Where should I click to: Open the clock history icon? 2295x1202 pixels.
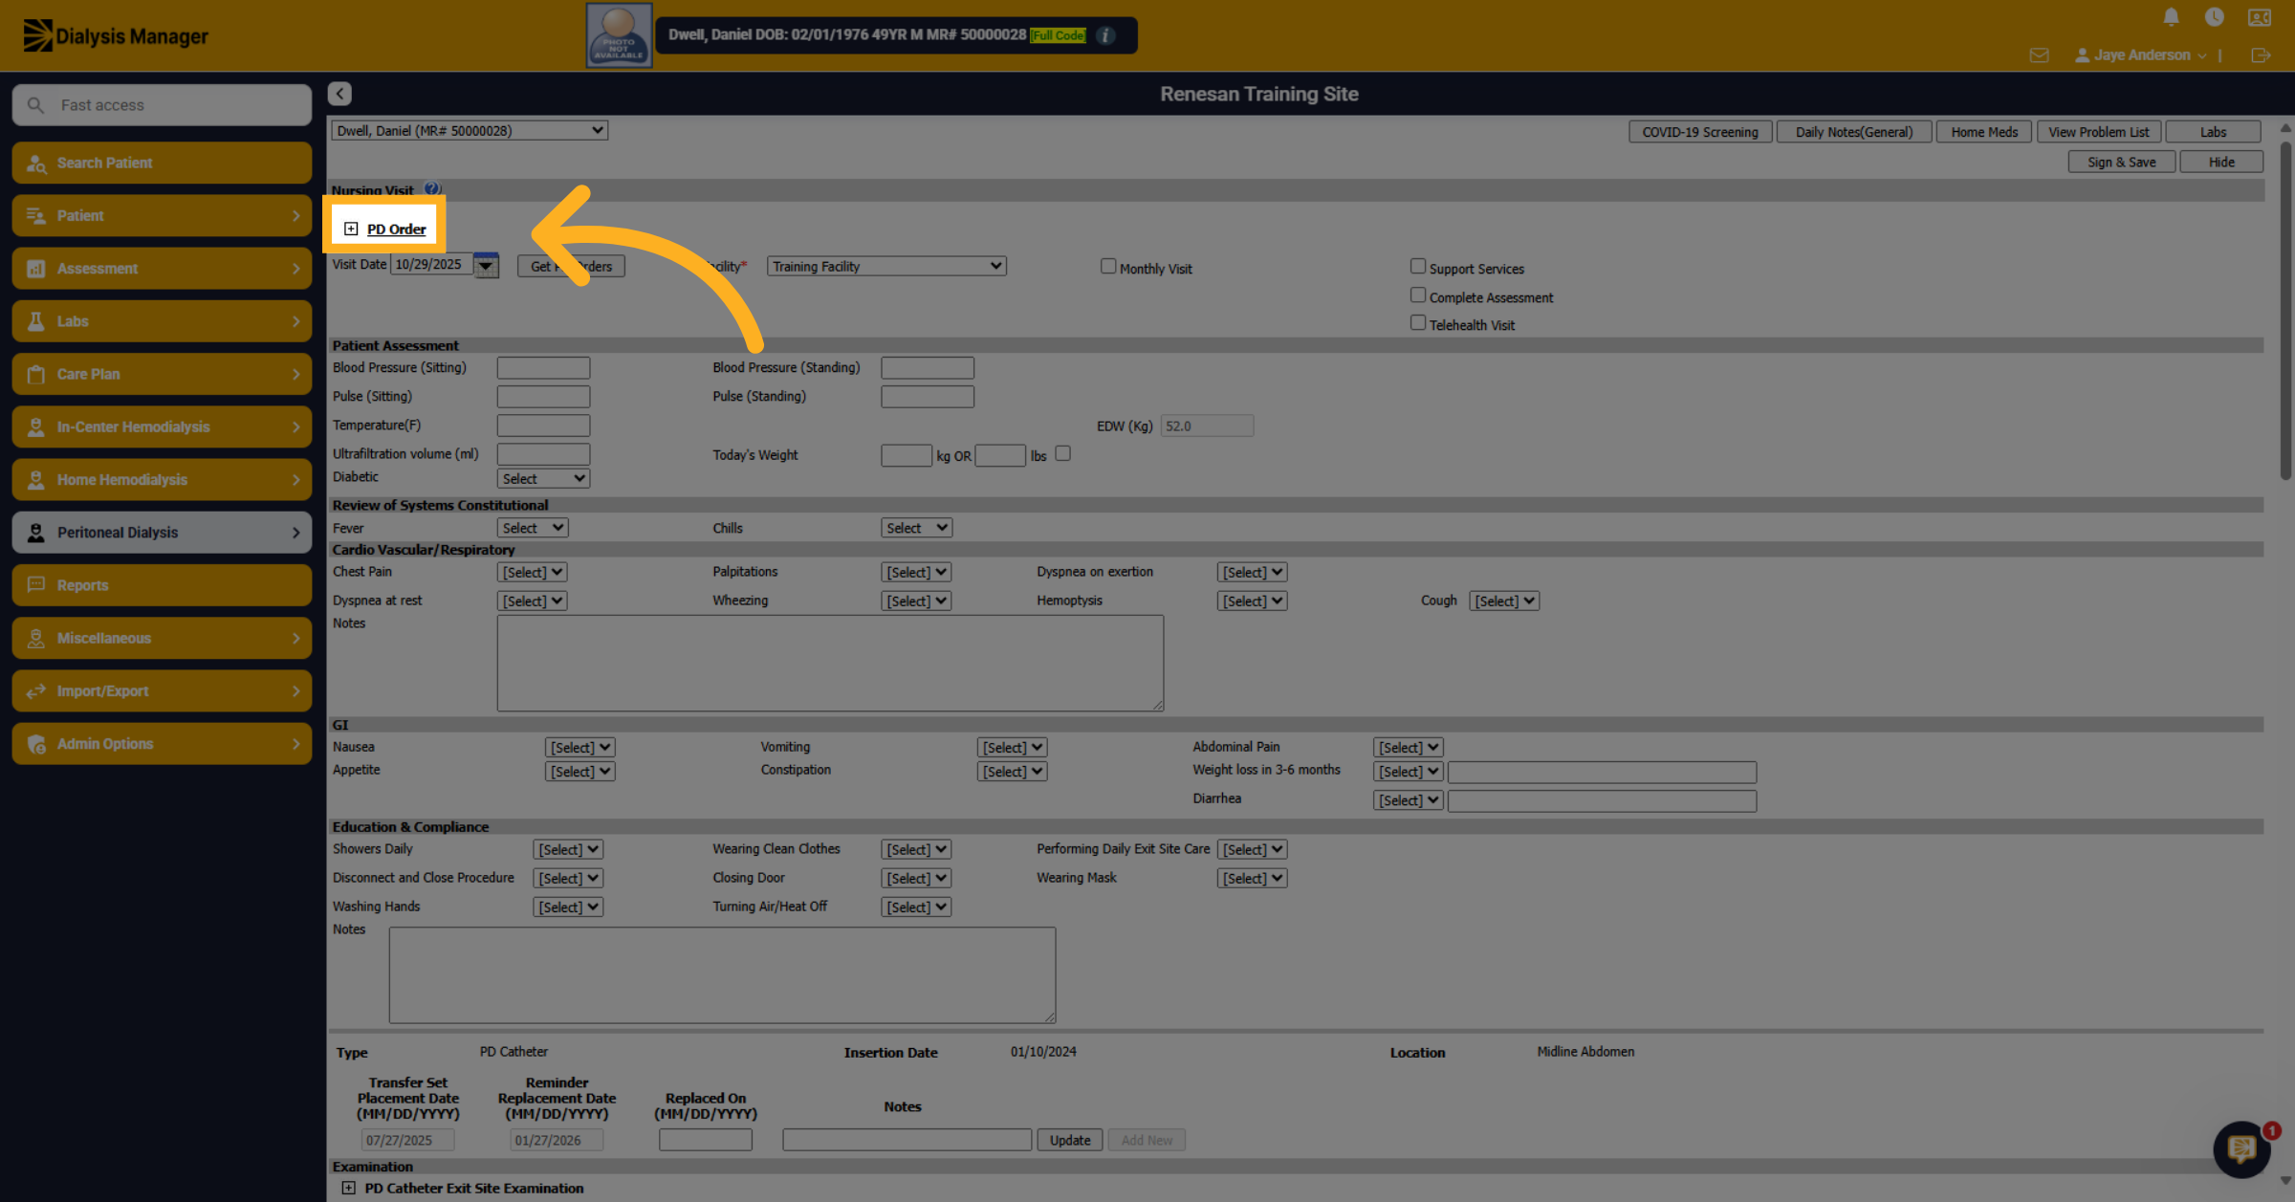[x=2214, y=17]
